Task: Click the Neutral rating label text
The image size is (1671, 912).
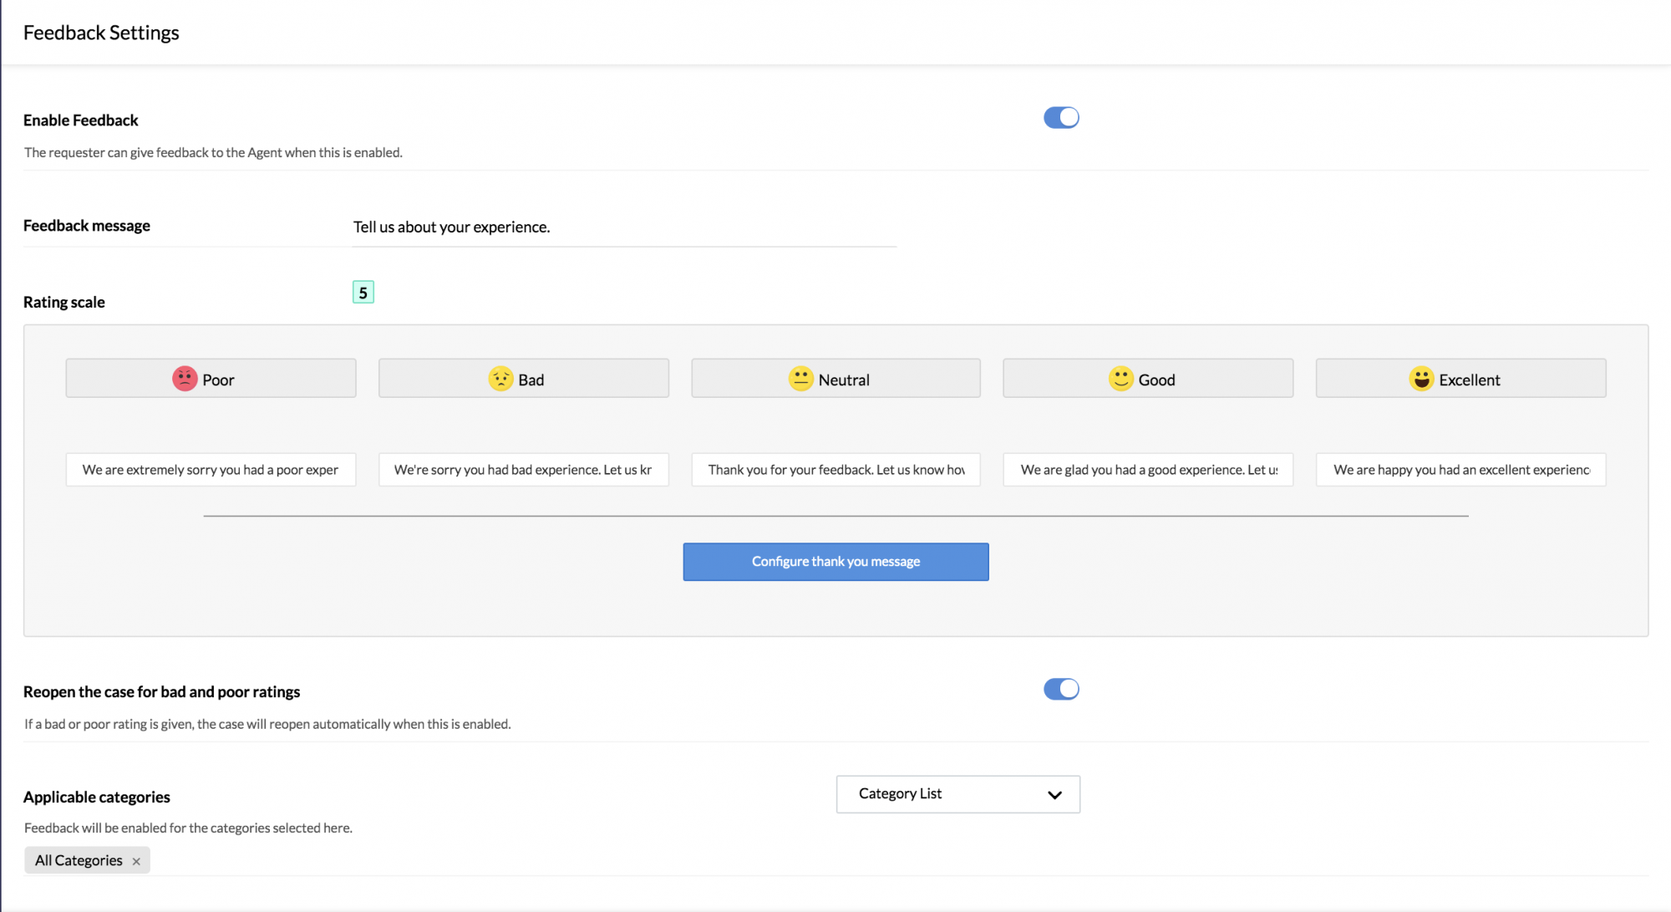Action: point(844,380)
